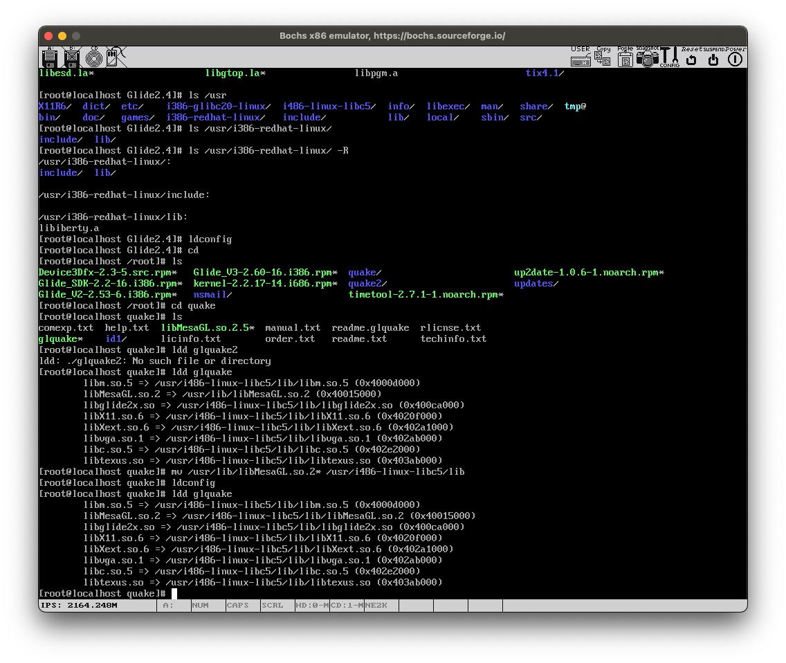Click 'manual.txt' file name
786x663 pixels.
tap(293, 328)
